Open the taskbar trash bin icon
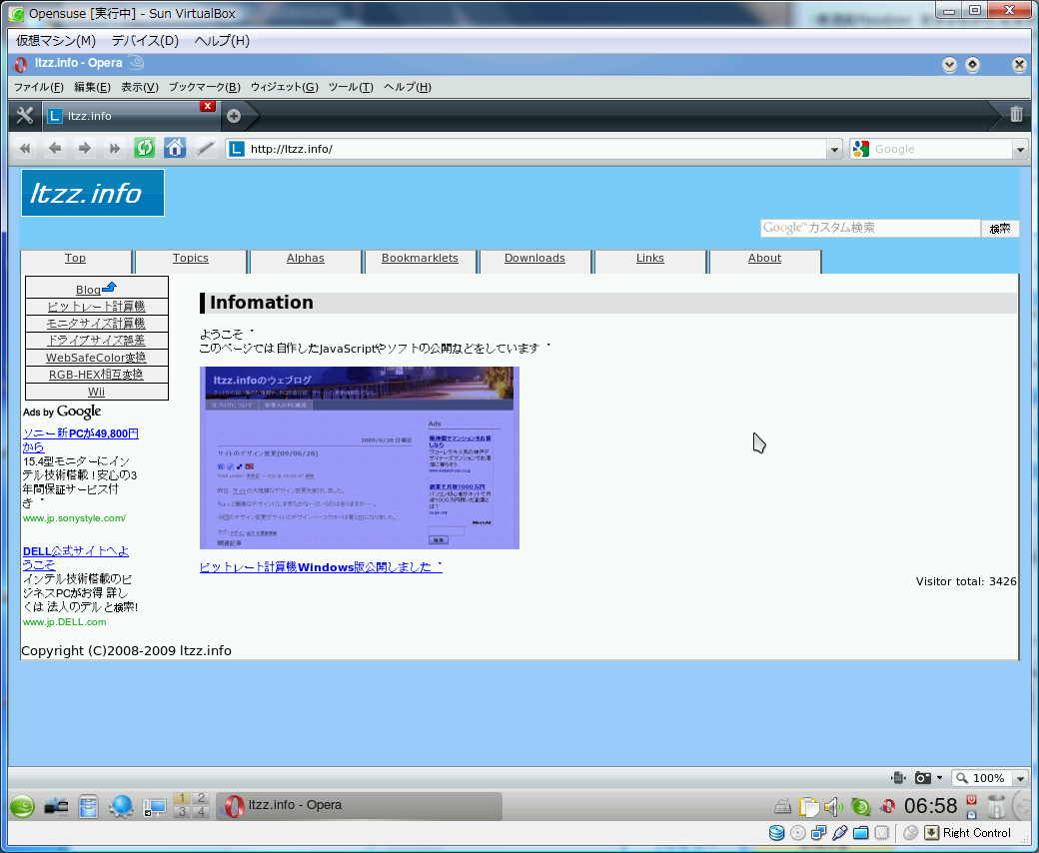 (x=995, y=807)
